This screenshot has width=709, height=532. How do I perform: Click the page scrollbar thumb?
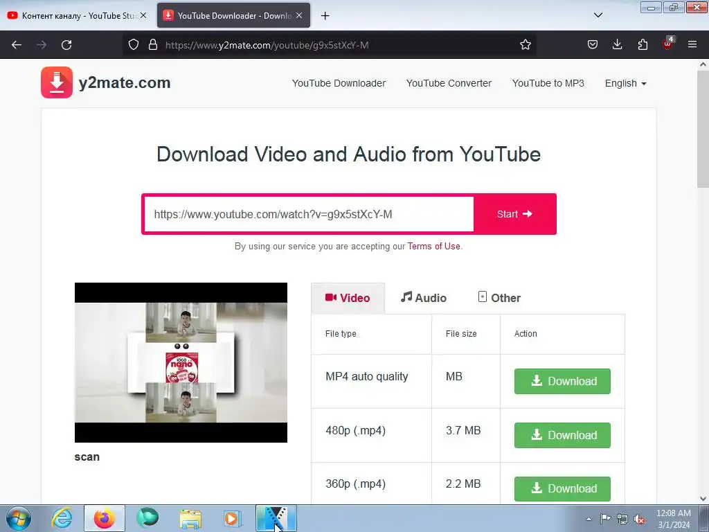coord(703,129)
